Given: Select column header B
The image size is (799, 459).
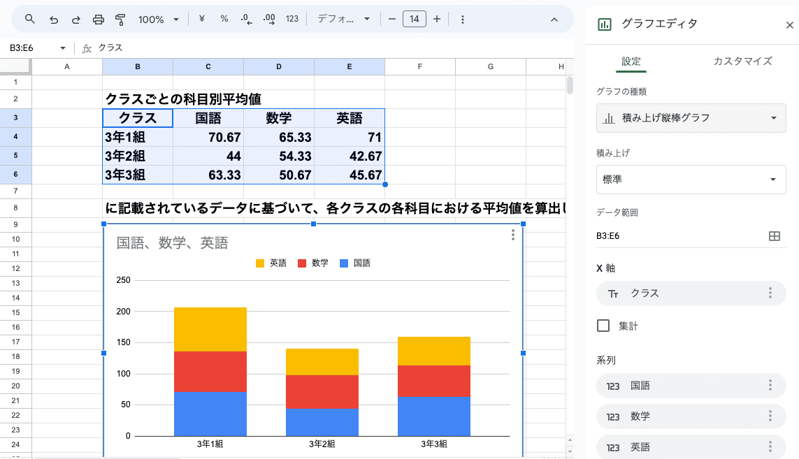Looking at the screenshot, I should [x=138, y=67].
